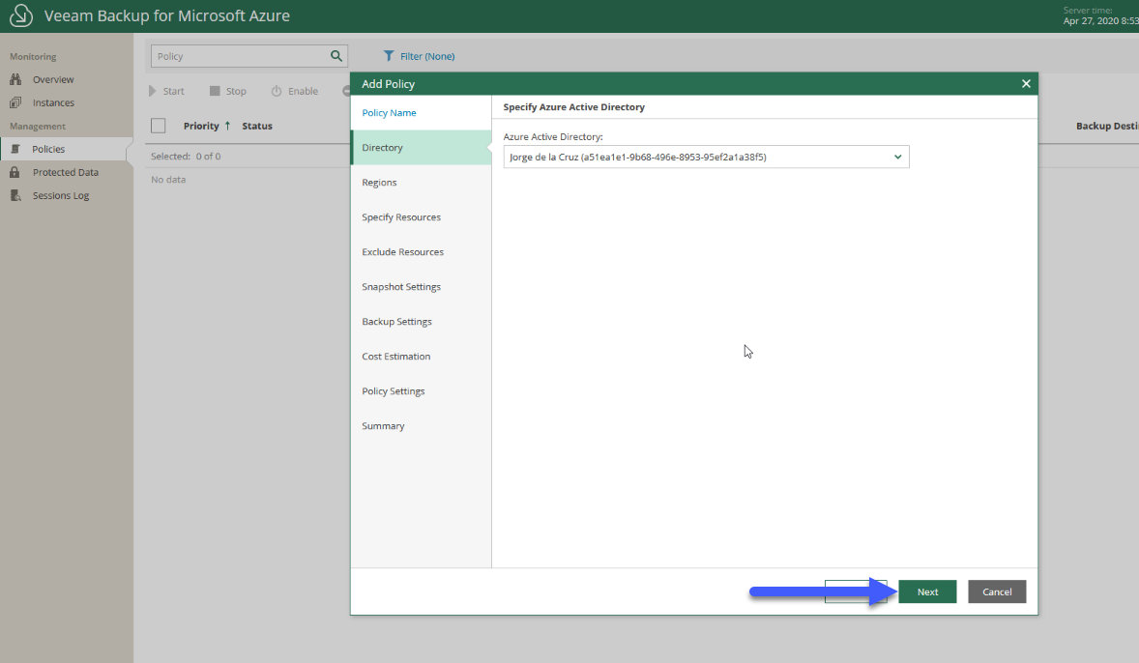Close the Add Policy dialog
Screen dimensions: 1139x663
[x=1026, y=83]
